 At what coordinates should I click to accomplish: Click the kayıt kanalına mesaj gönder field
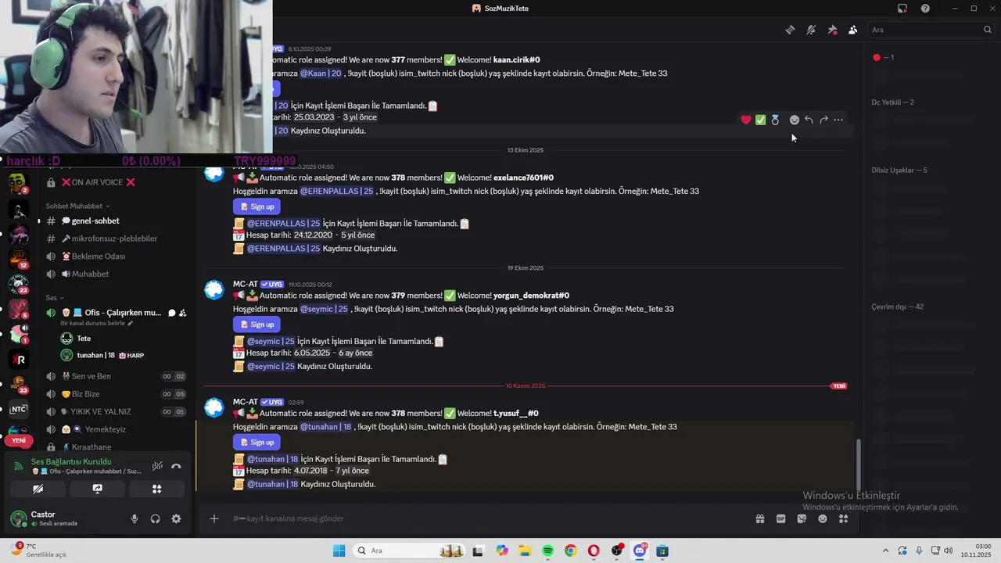(485, 518)
